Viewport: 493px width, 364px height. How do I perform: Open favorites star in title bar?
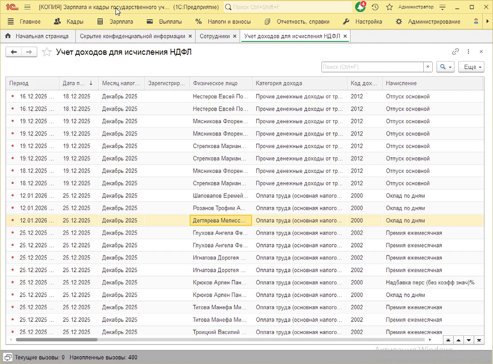coord(389,7)
